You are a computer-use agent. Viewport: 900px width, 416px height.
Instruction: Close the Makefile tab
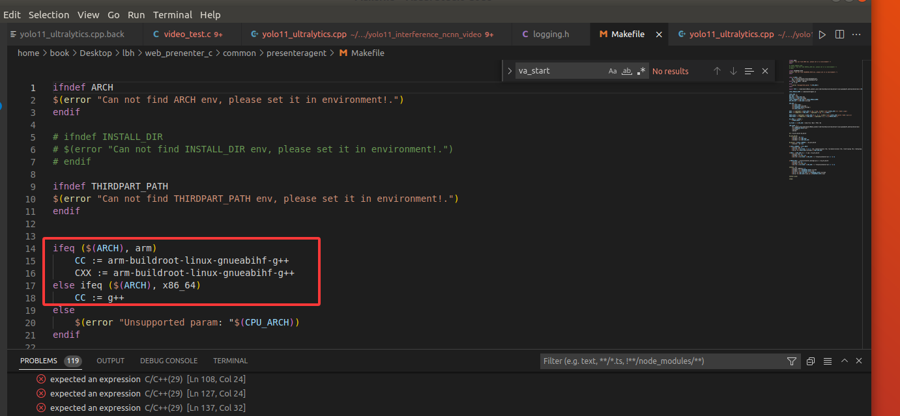coord(660,35)
